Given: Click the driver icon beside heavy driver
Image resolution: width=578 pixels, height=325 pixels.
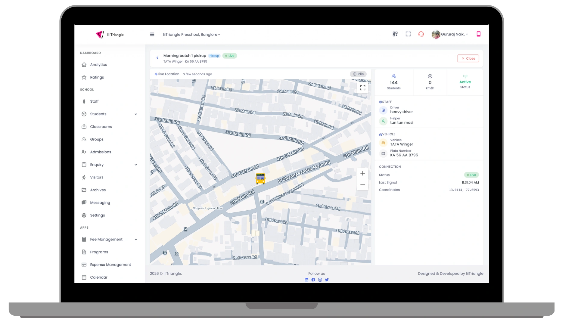Looking at the screenshot, I should point(383,110).
